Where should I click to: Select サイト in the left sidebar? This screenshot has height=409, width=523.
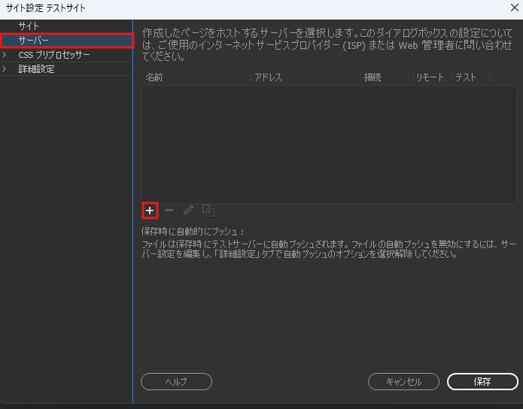pyautogui.click(x=66, y=26)
